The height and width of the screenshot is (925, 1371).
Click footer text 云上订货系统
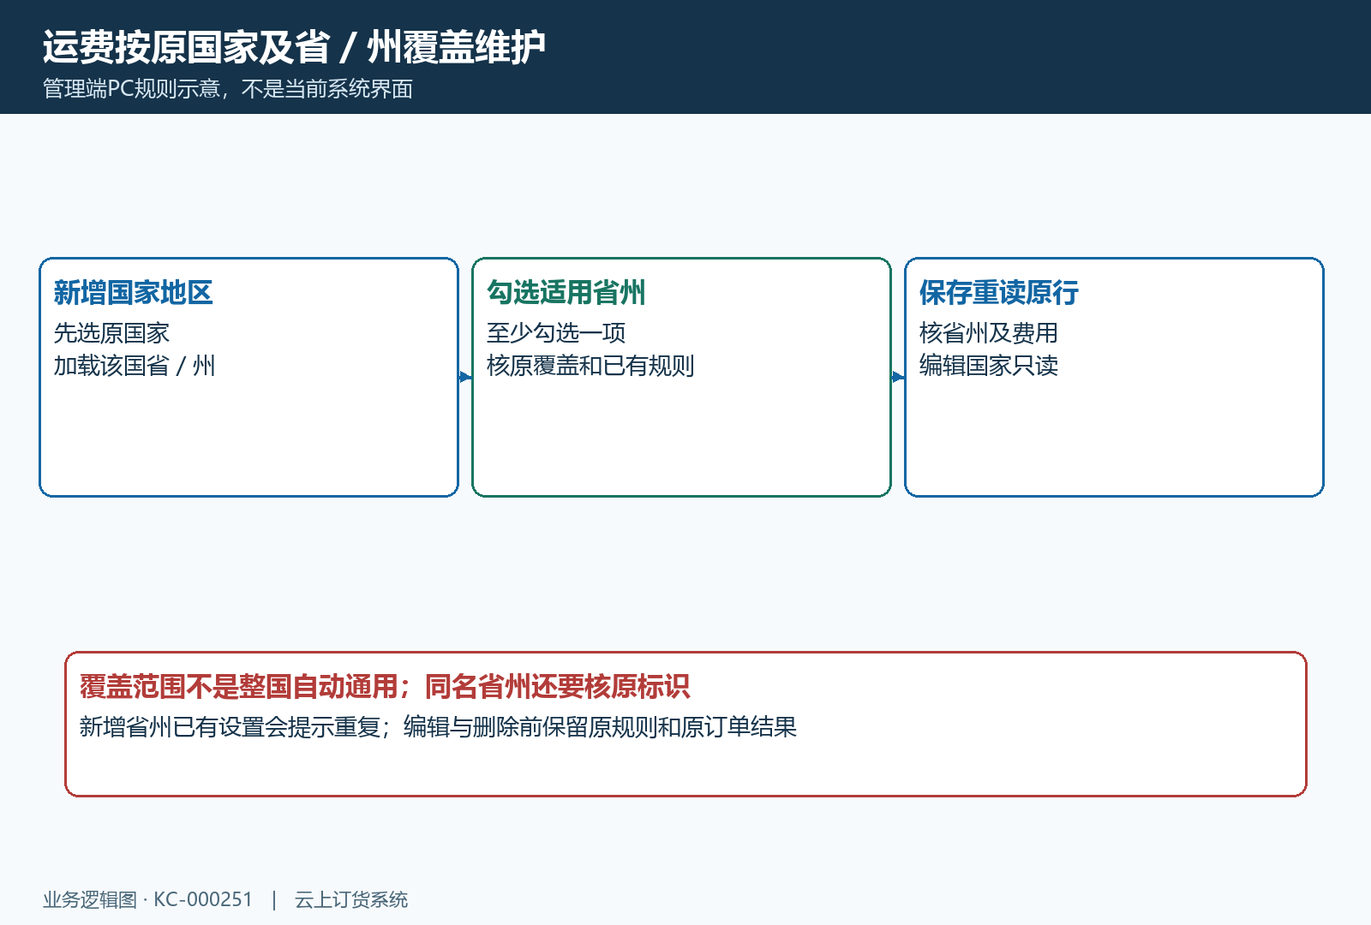click(x=351, y=899)
